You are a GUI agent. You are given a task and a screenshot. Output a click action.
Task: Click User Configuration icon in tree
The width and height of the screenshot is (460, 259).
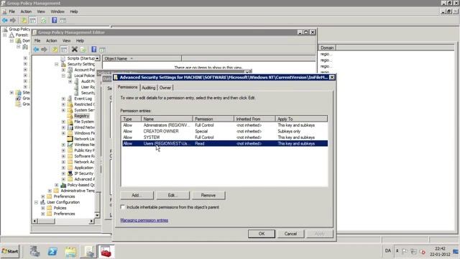(43, 202)
